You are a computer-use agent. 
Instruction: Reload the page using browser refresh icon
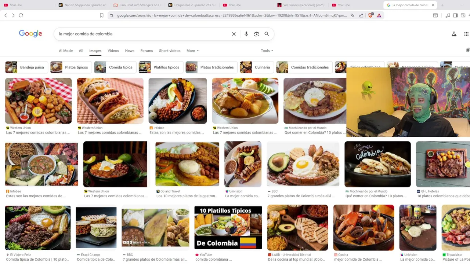pyautogui.click(x=21, y=15)
